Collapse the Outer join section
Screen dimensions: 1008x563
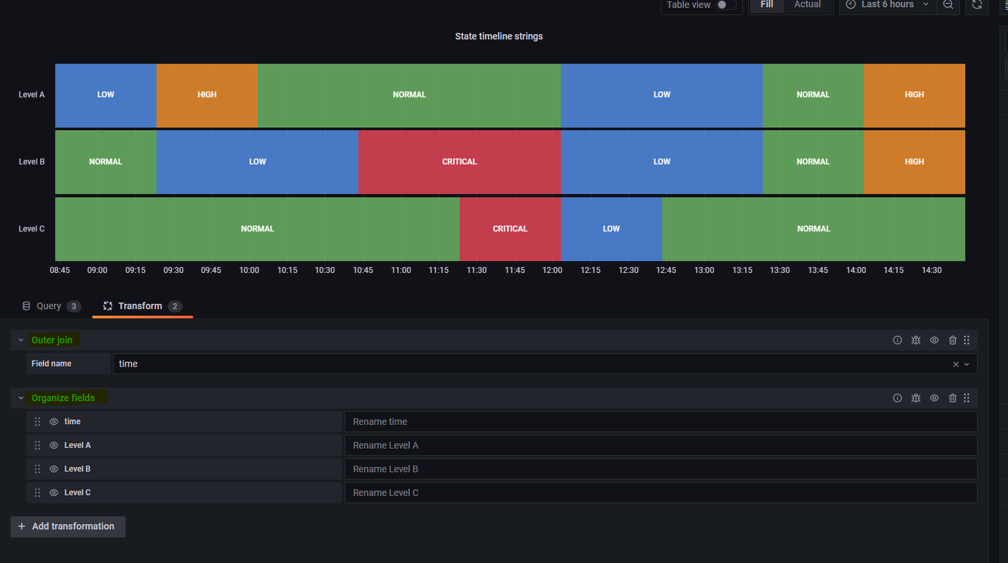pos(20,340)
